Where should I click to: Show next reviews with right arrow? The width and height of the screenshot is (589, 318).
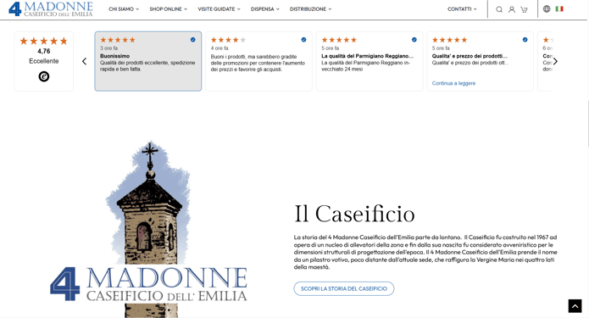tap(555, 61)
